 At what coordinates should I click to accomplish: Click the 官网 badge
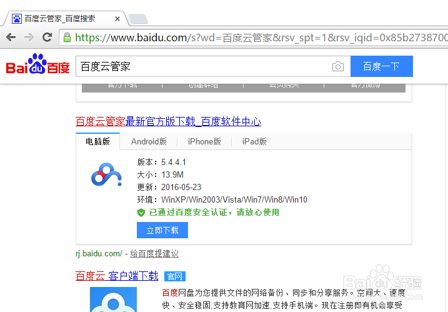pos(175,276)
